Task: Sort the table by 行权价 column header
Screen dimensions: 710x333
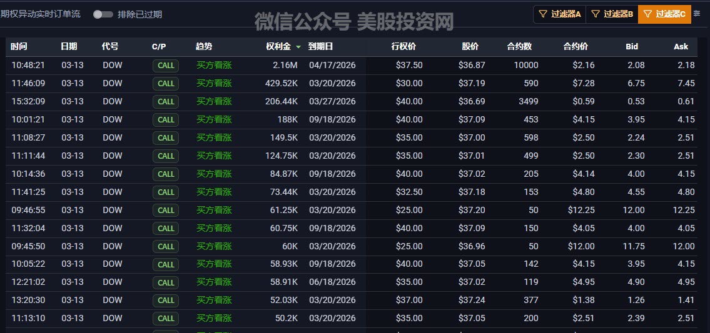Action: tap(403, 47)
